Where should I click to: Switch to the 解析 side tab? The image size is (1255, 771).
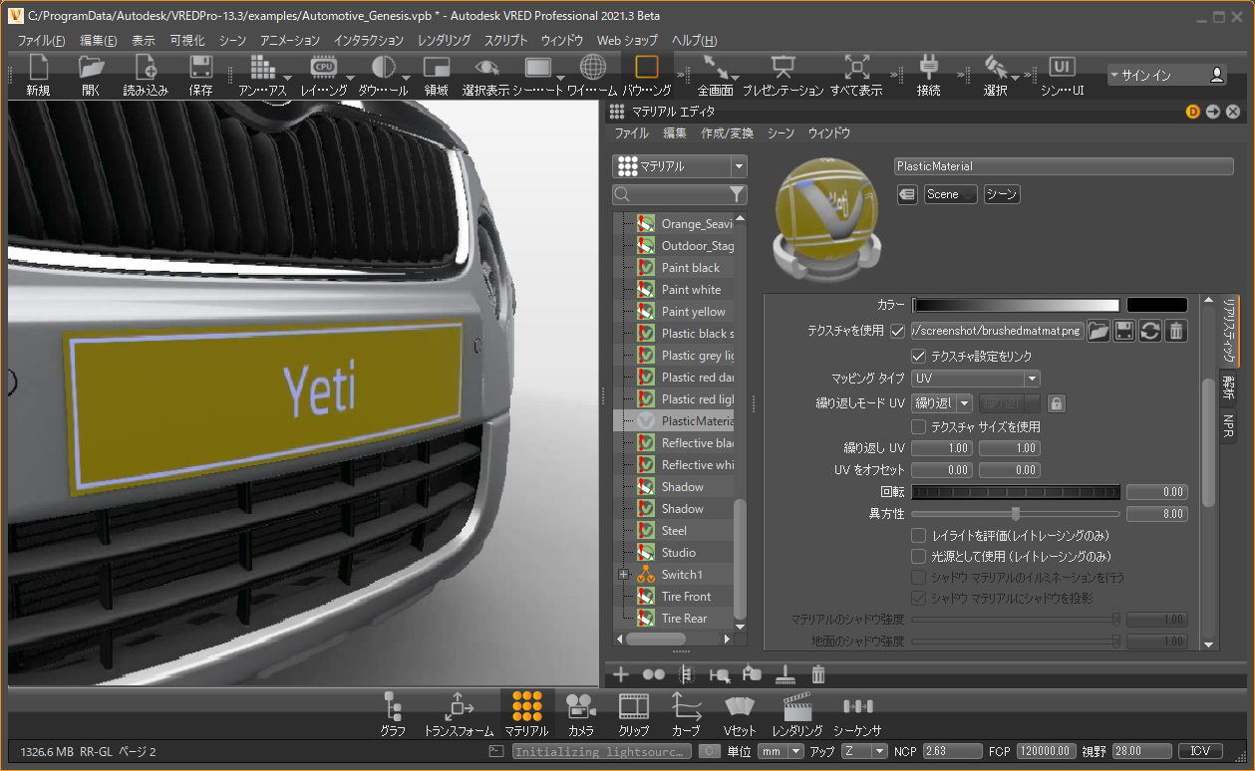[1229, 385]
